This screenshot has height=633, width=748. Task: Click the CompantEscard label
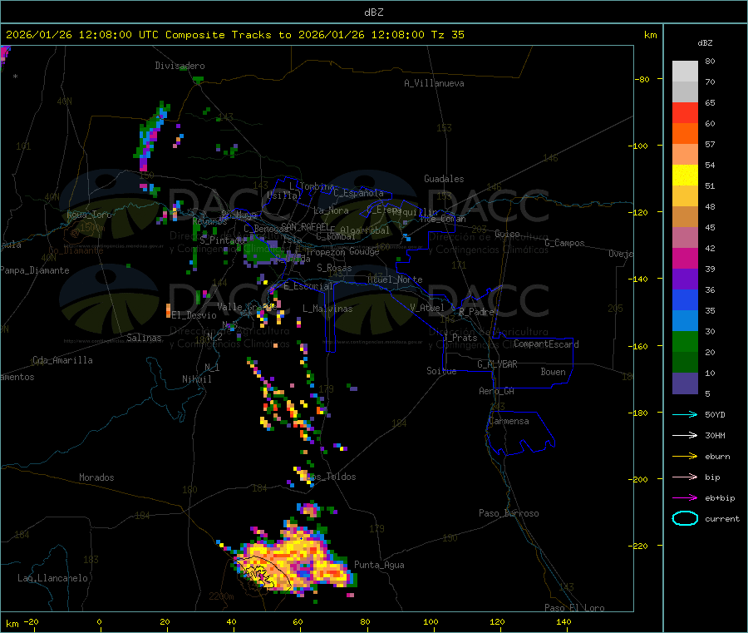click(546, 344)
